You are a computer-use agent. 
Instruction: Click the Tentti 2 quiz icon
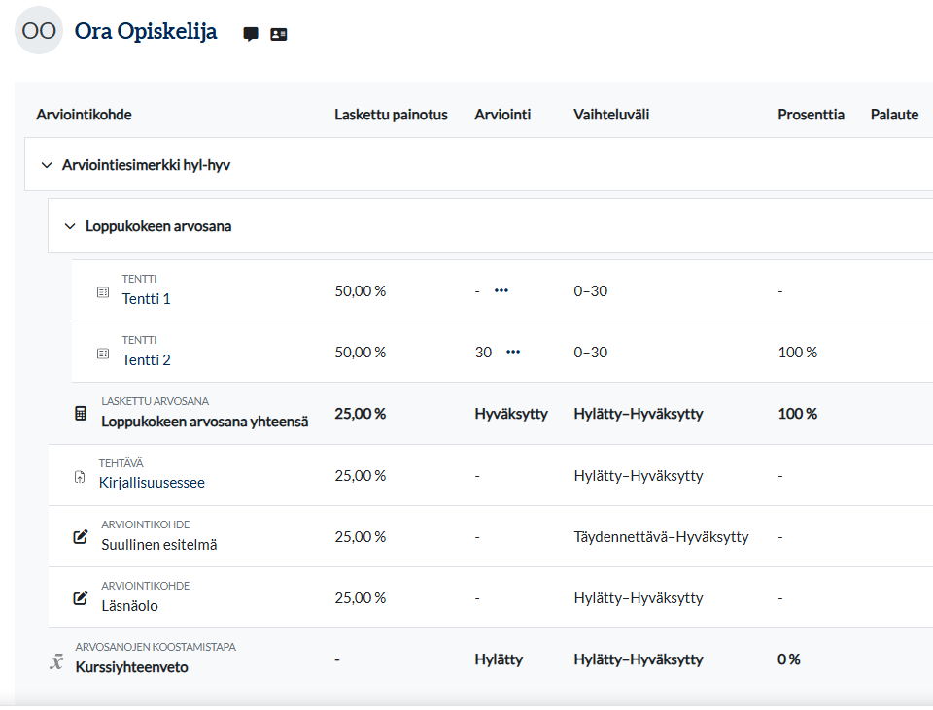[103, 354]
